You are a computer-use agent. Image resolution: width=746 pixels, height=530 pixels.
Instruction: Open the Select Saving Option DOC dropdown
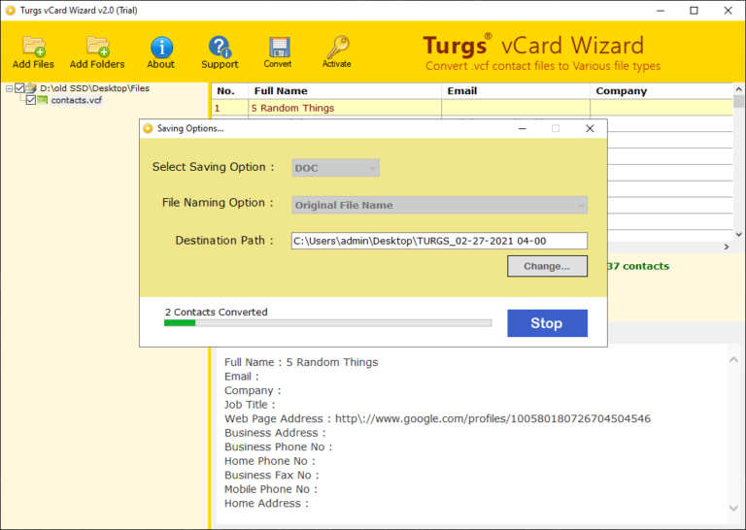[335, 168]
